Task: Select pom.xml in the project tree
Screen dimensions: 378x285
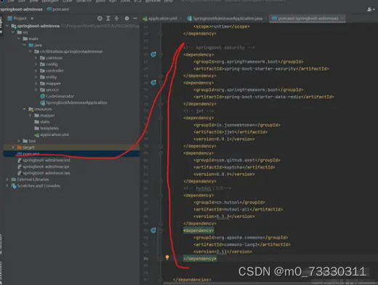Action: [x=71, y=153]
